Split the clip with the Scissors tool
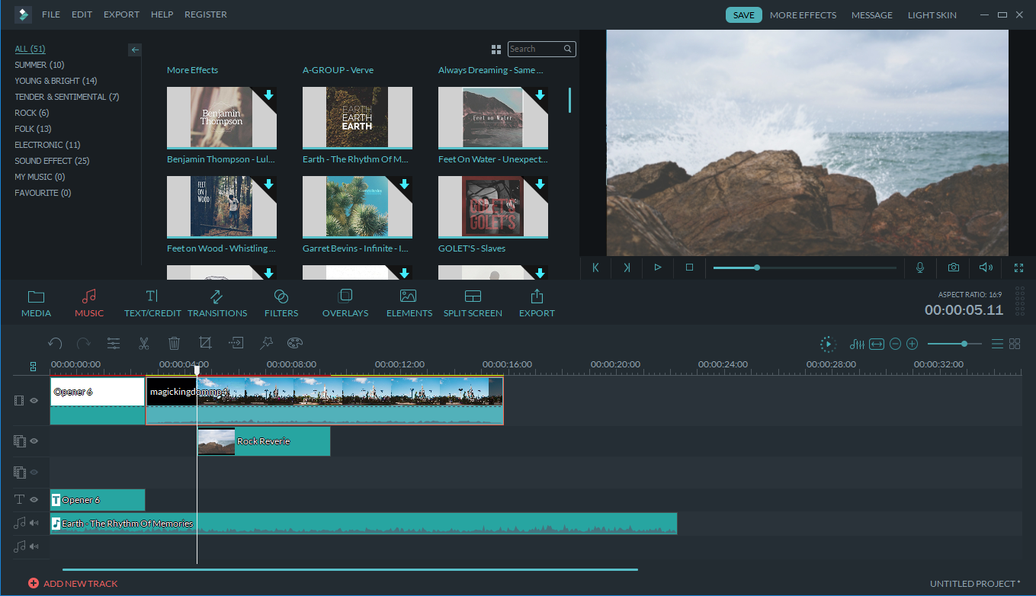 [143, 343]
